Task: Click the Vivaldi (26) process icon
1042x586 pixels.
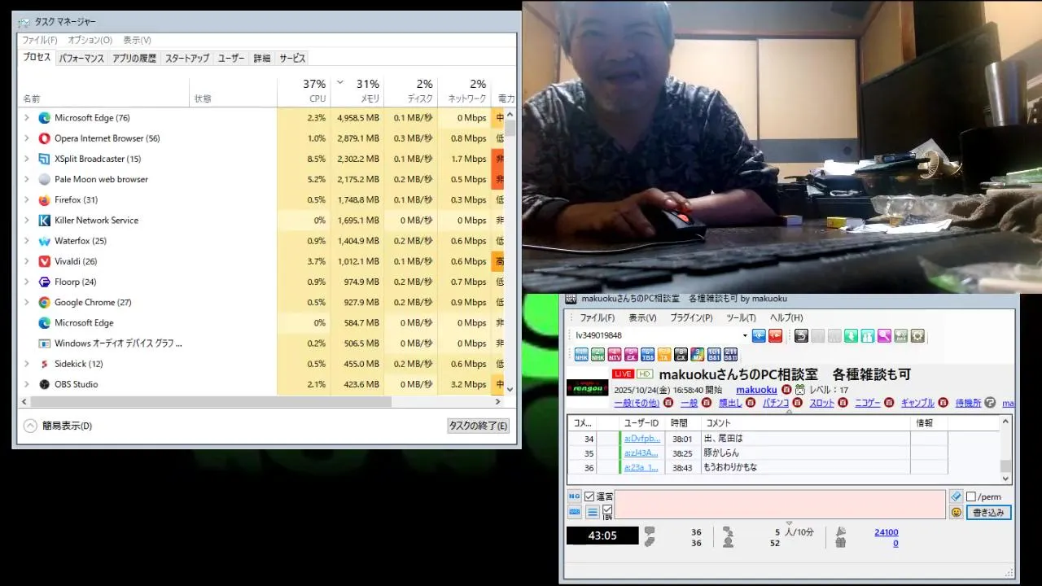Action: point(44,261)
